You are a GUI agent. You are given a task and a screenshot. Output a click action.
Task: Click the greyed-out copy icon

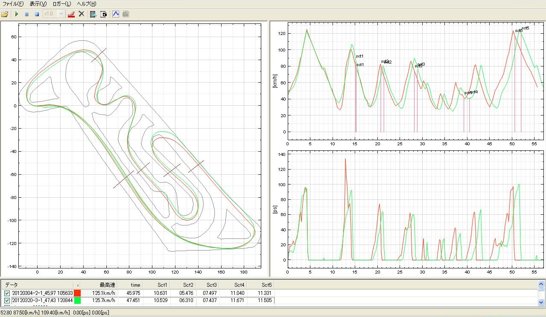[x=126, y=14]
